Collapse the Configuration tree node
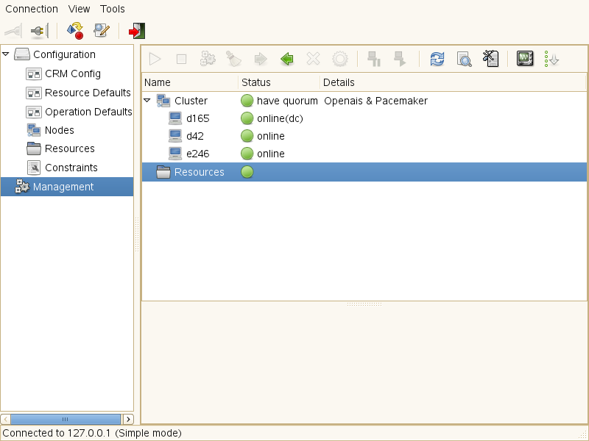This screenshot has width=589, height=441. pos(6,54)
